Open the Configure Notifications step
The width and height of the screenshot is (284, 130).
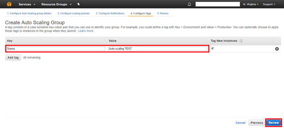(110, 14)
